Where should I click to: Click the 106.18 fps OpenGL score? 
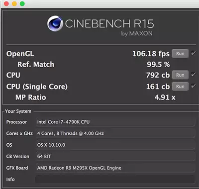click(151, 54)
